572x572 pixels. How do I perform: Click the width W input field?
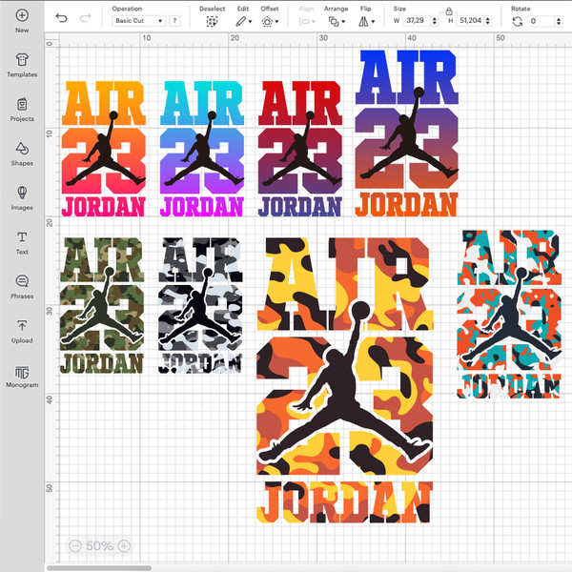click(x=417, y=21)
